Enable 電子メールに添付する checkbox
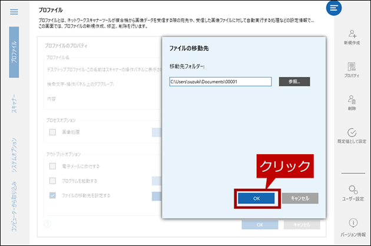371x246 pixels. (x=53, y=166)
